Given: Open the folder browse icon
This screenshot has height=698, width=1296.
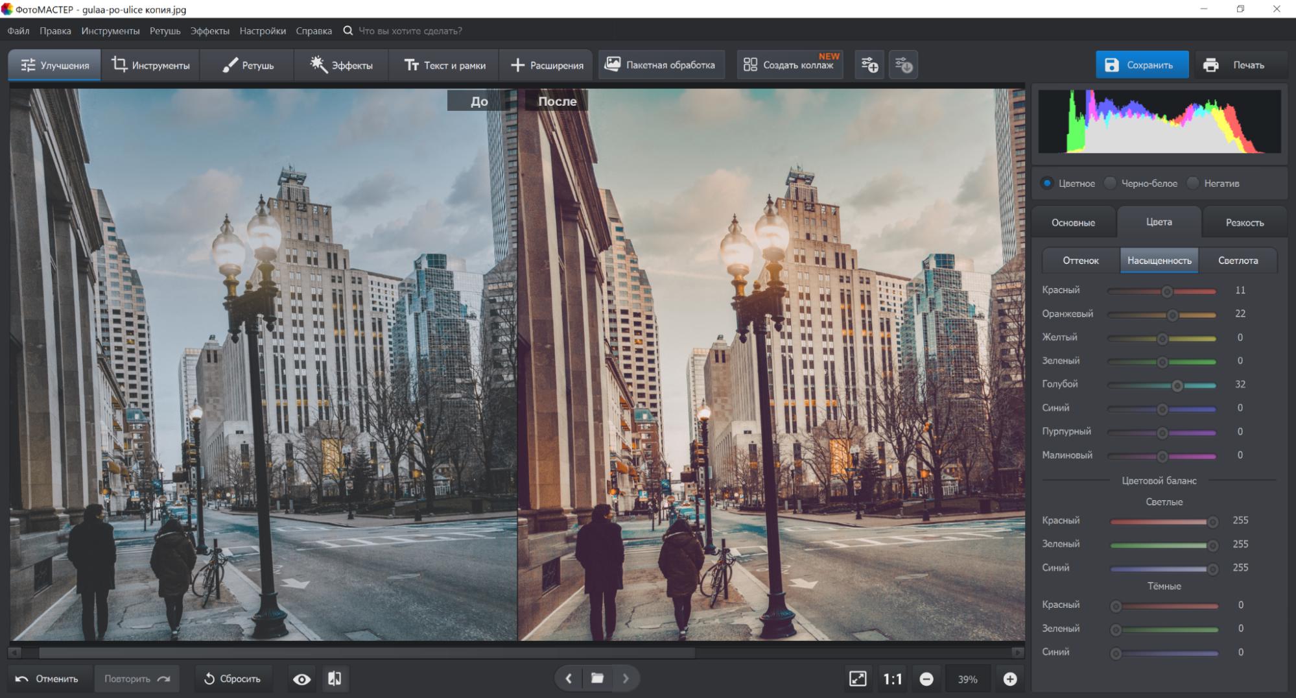Looking at the screenshot, I should pos(597,679).
